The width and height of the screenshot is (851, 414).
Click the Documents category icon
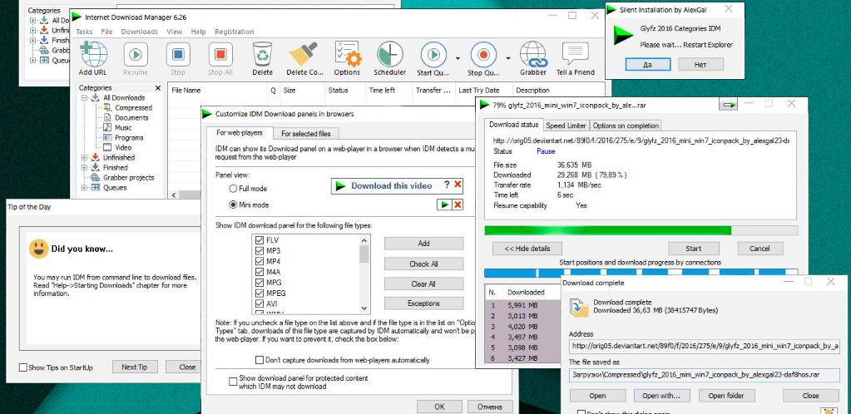106,117
